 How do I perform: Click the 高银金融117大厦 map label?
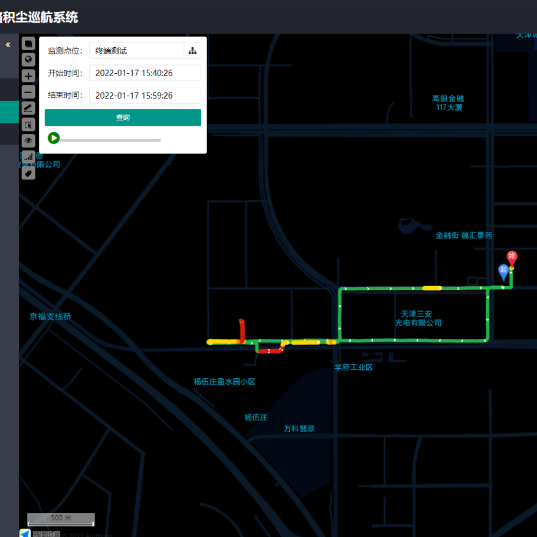click(448, 103)
